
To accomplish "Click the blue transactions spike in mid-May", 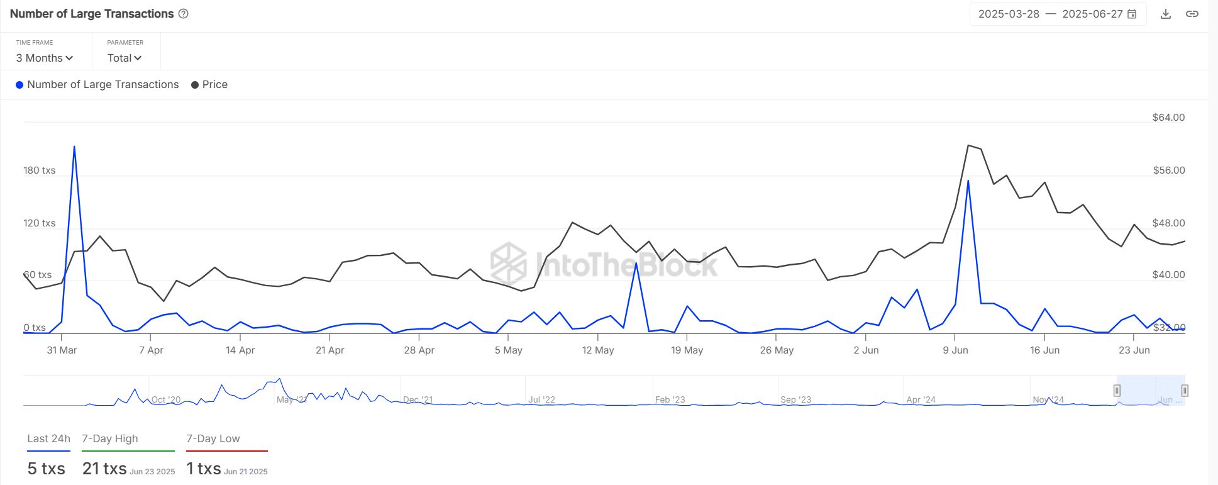I will tap(636, 263).
